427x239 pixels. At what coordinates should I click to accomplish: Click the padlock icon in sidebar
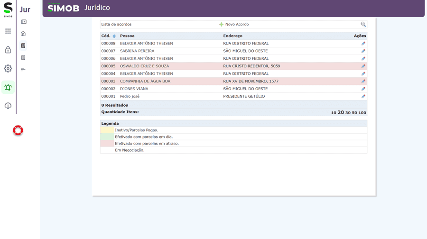(x=8, y=50)
